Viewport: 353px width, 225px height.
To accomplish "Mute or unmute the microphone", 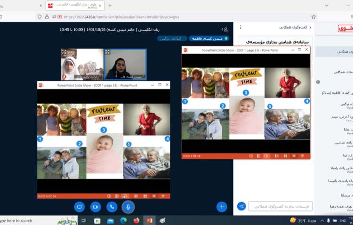I will [x=128, y=207].
